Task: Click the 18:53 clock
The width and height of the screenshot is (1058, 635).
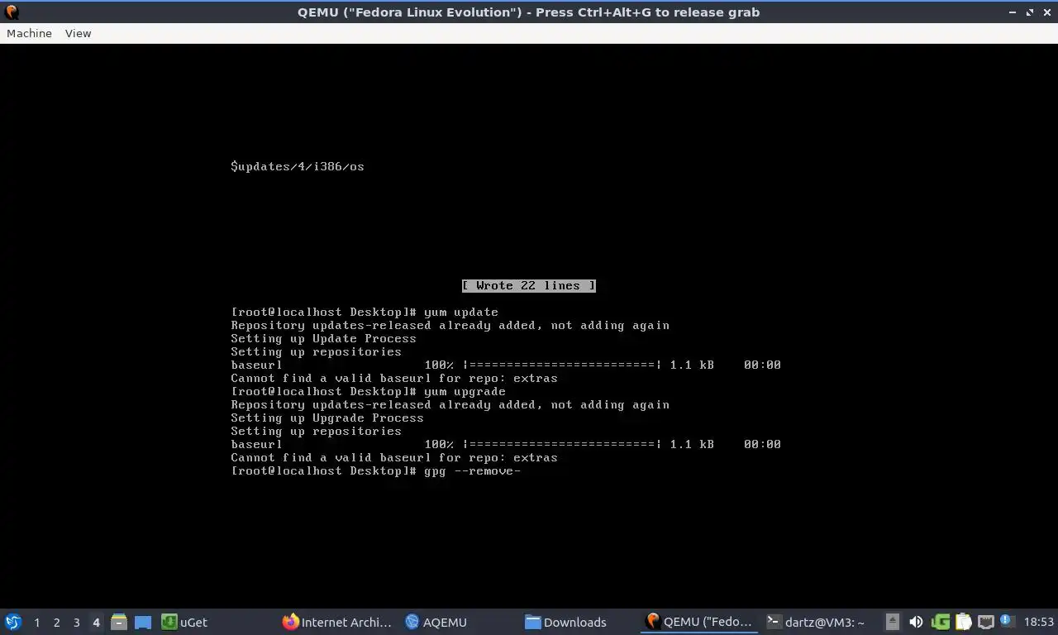Action: (1038, 622)
